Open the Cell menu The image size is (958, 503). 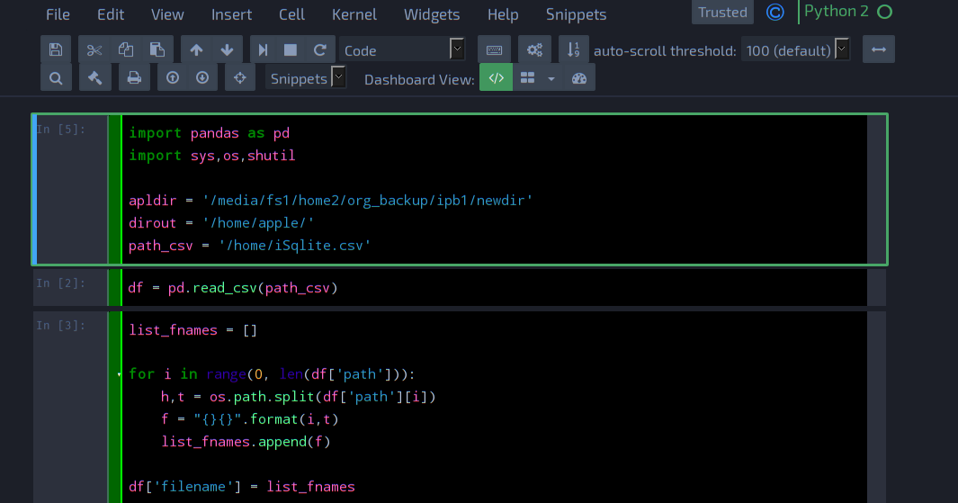(292, 14)
